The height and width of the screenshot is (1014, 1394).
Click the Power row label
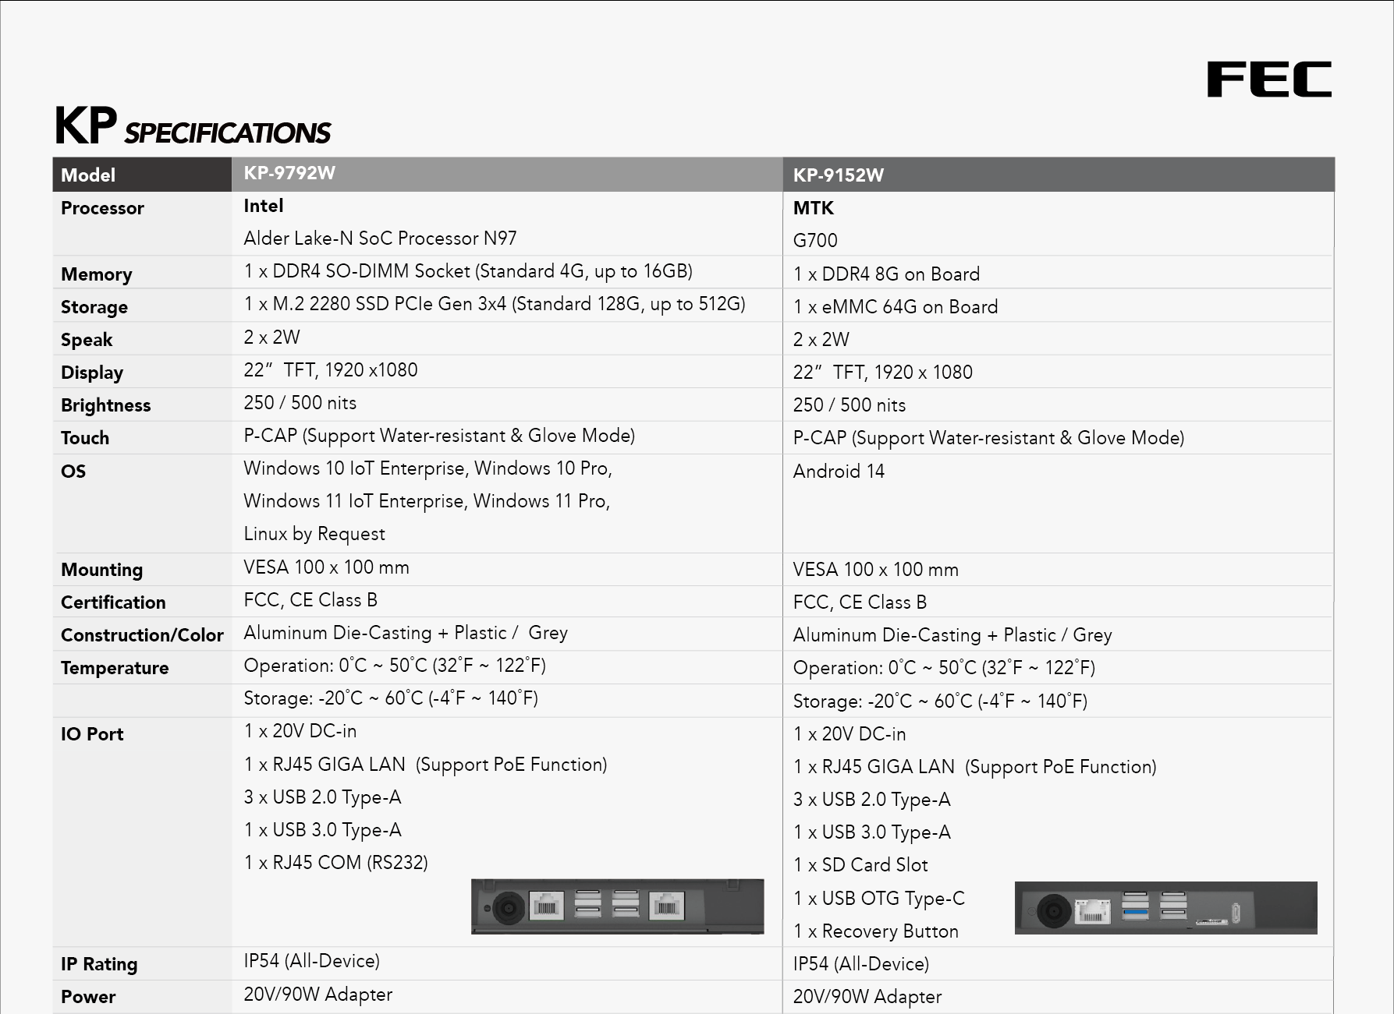pyautogui.click(x=88, y=997)
